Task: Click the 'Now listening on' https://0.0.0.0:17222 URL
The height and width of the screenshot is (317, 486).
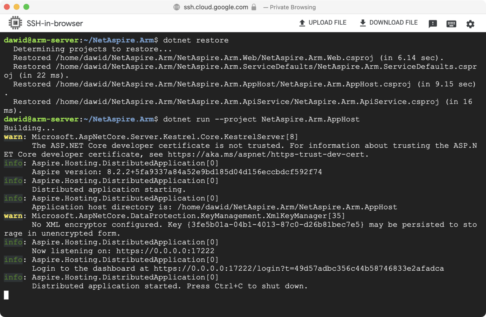Action: [165, 251]
